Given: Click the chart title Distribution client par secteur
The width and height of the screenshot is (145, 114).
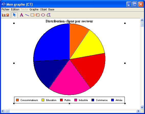Looking at the screenshot, I should tap(69, 21).
